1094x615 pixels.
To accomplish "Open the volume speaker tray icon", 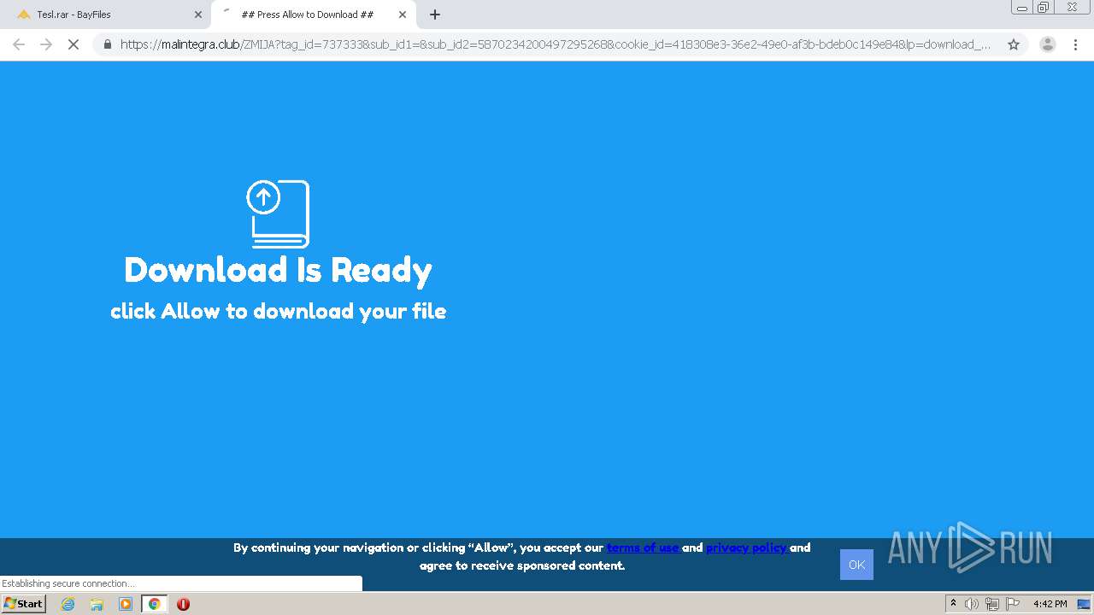I will [x=971, y=604].
